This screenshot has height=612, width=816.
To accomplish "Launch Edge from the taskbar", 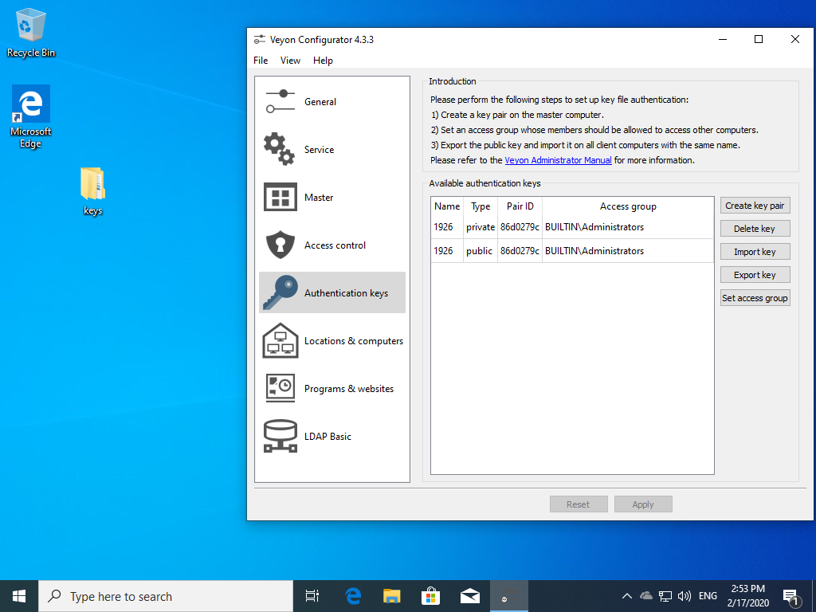I will coord(353,596).
